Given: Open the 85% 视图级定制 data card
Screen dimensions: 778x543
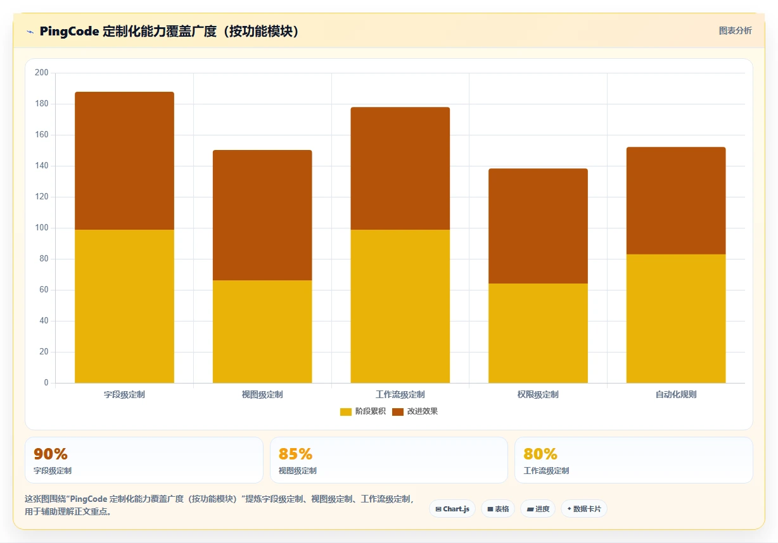Looking at the screenshot, I should pyautogui.click(x=389, y=460).
